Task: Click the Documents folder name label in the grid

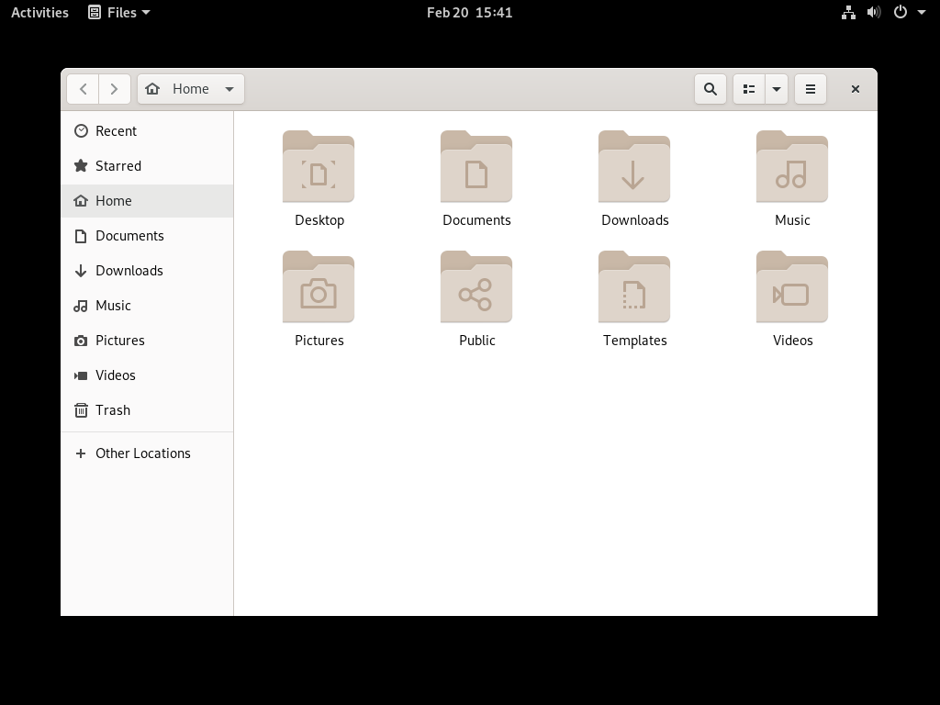Action: click(476, 220)
